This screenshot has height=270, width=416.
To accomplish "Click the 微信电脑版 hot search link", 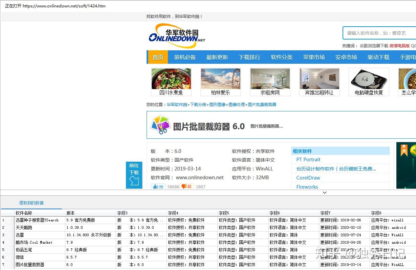I will 399,46.
